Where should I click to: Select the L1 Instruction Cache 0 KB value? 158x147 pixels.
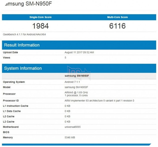[x=67, y=106]
